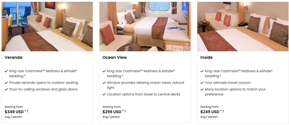
Task: Click the checkmark beside 'Window provides relaxing ocean views'
Action: pyautogui.click(x=104, y=83)
